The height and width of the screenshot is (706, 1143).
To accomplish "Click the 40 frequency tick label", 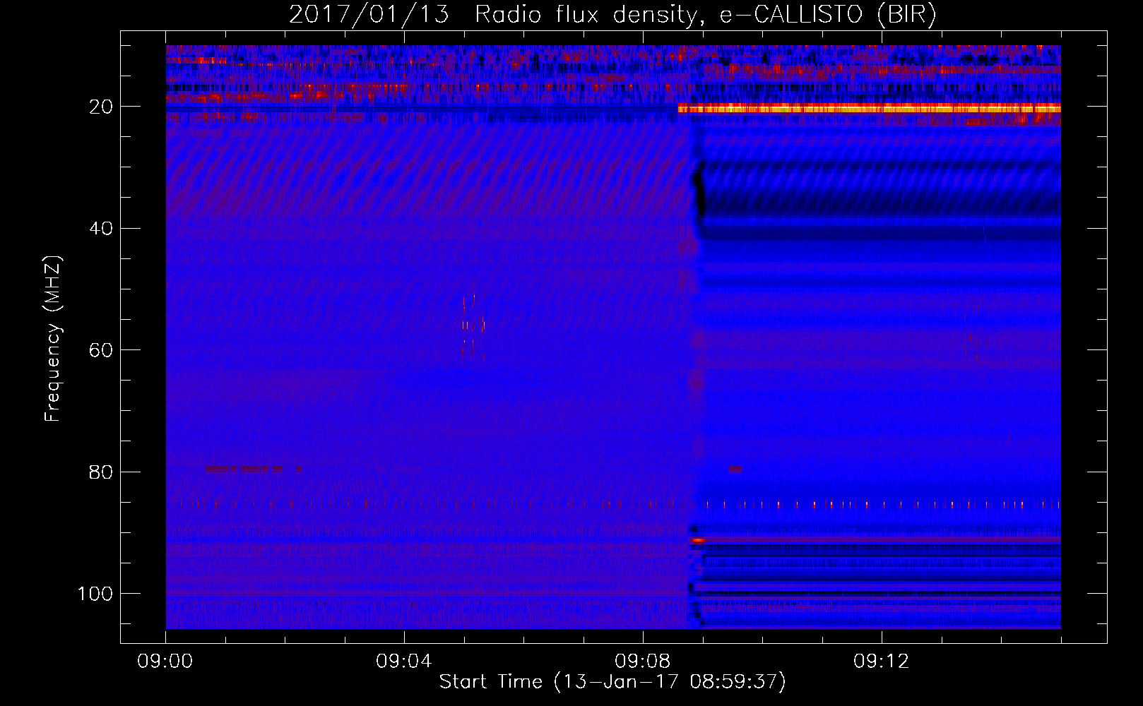I will [x=101, y=228].
